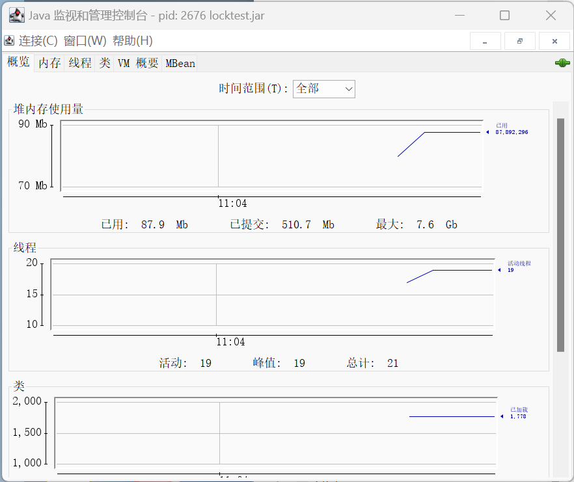Viewport: 574px width, 482px height.
Task: Restore the inner console frame
Action: coord(520,42)
